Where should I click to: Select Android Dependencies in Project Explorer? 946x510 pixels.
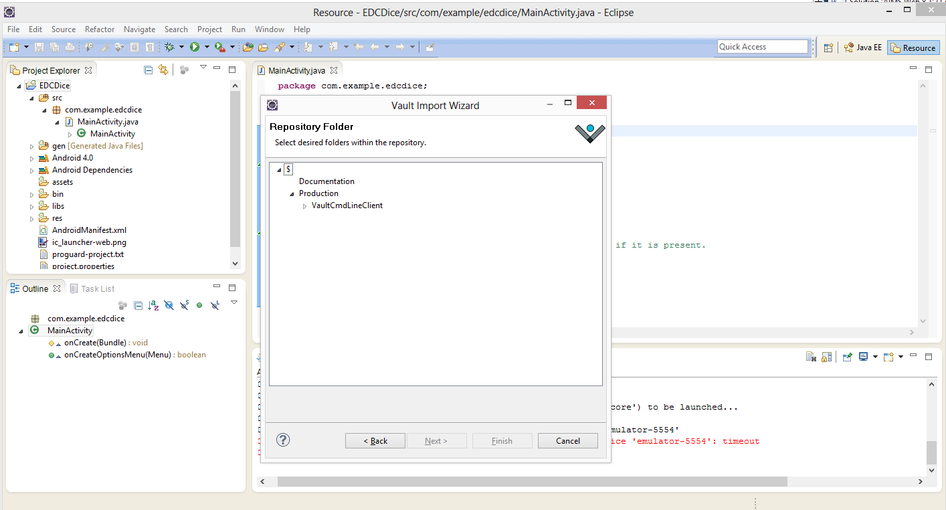click(x=92, y=170)
